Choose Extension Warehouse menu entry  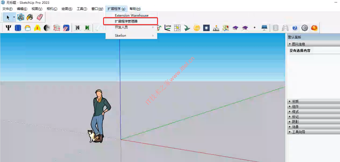tap(132, 15)
